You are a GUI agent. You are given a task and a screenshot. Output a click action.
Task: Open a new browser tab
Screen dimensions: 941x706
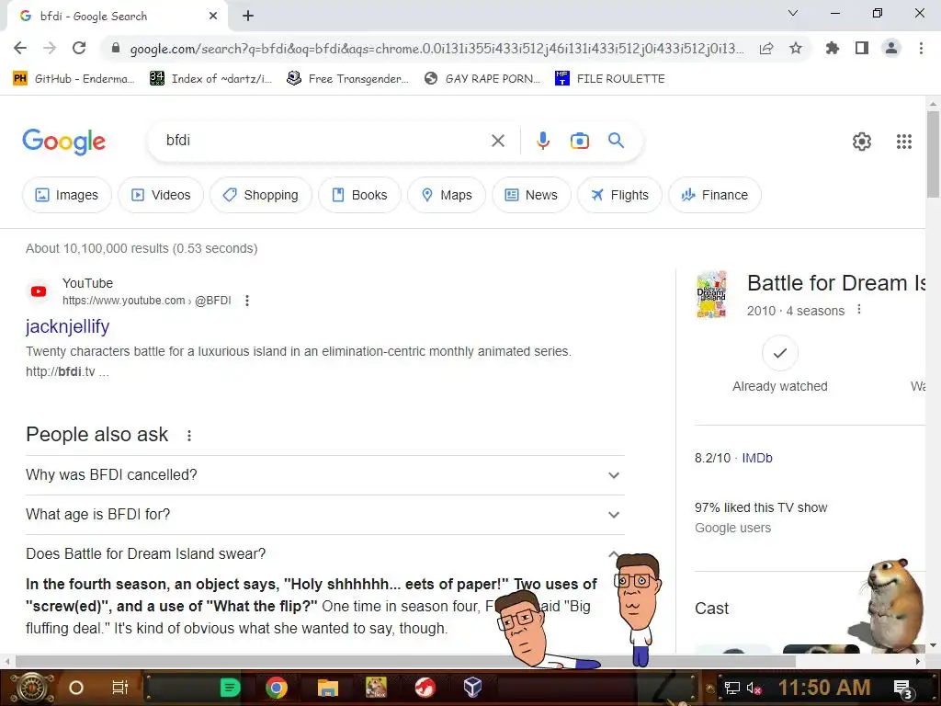coord(248,17)
